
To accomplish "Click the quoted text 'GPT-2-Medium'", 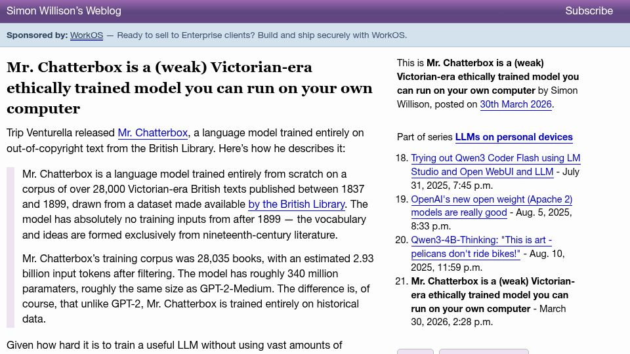I will coord(237,289).
